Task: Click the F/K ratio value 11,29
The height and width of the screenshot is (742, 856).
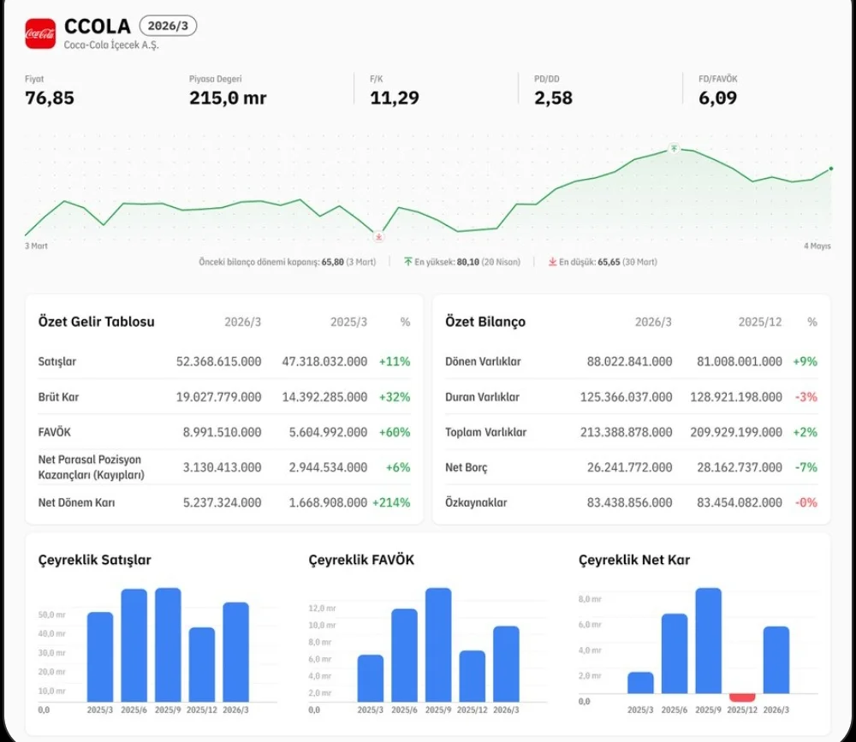Action: point(394,98)
